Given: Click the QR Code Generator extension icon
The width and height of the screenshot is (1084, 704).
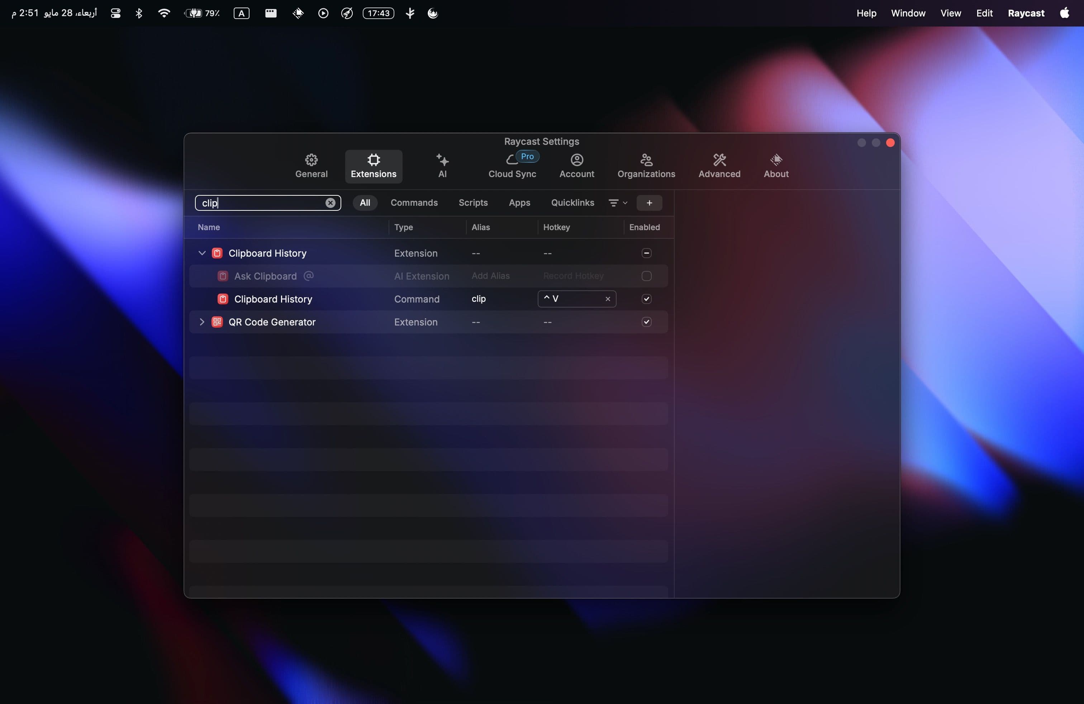Looking at the screenshot, I should (217, 322).
